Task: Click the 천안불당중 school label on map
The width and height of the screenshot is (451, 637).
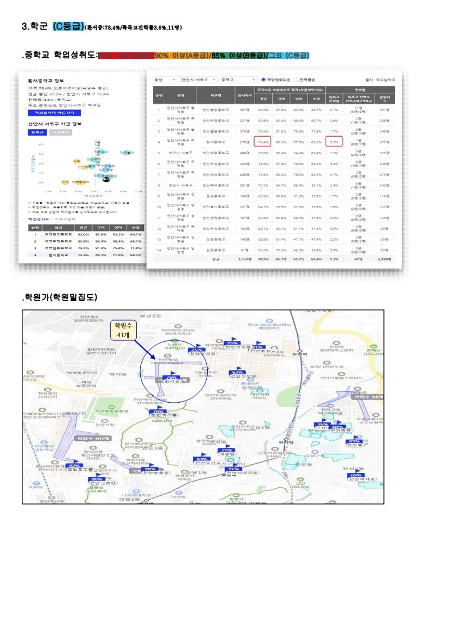Action: coord(80,470)
